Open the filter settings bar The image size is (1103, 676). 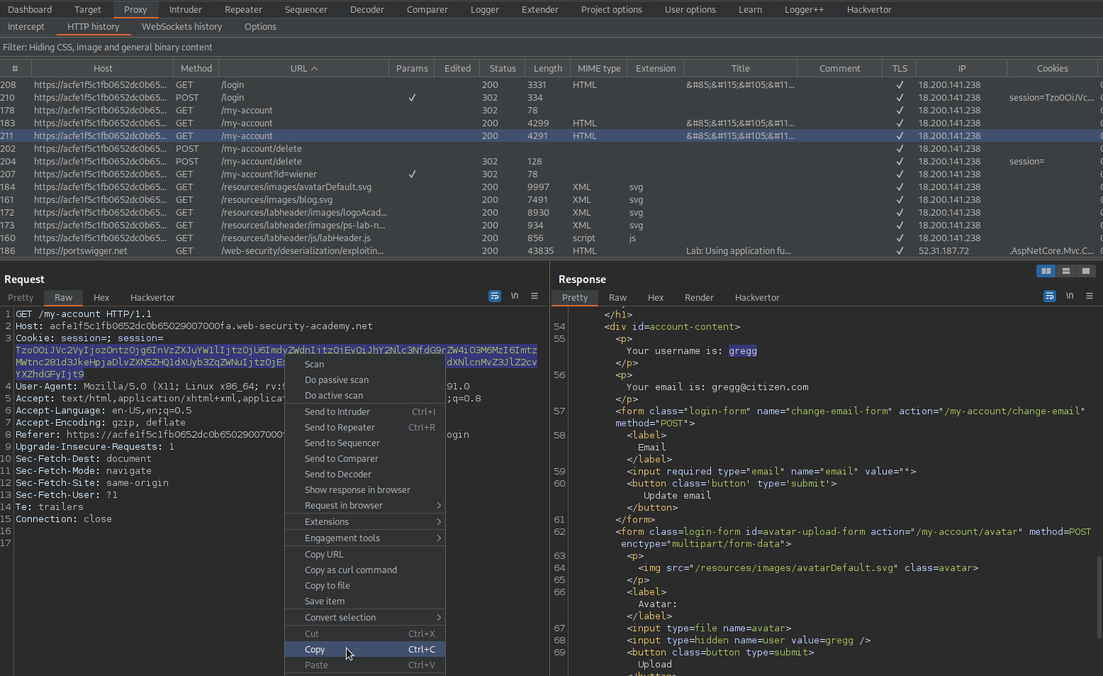(551, 48)
